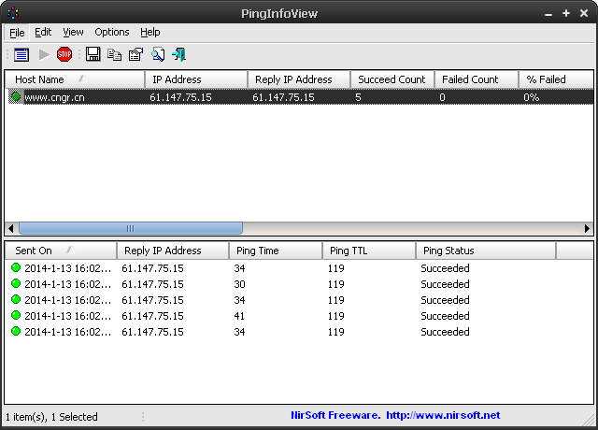This screenshot has width=598, height=430.
Task: Click the scrollbar right arrow
Action: [x=587, y=228]
